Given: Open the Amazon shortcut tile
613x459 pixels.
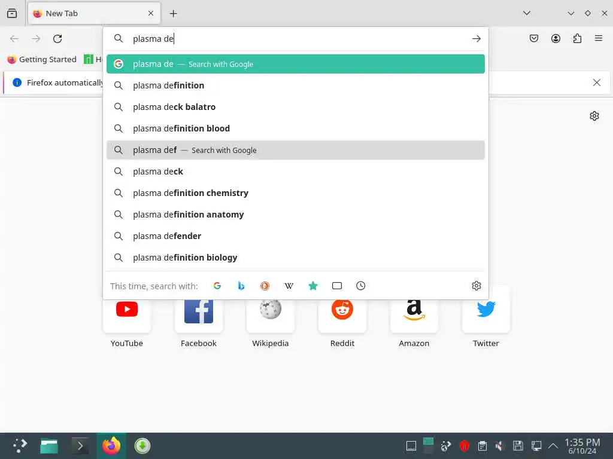Looking at the screenshot, I should click(x=414, y=317).
